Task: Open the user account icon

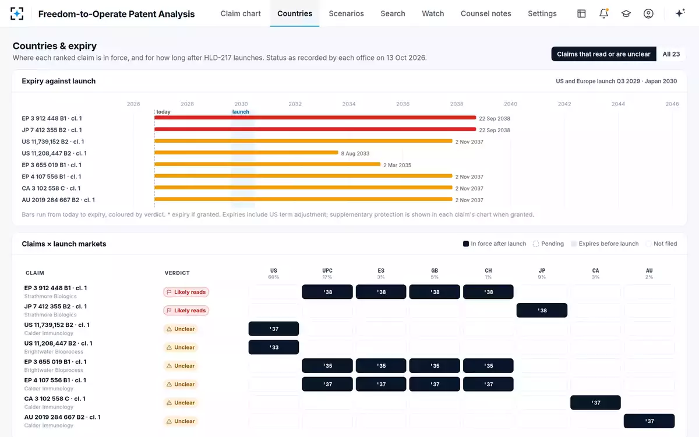Action: point(648,13)
